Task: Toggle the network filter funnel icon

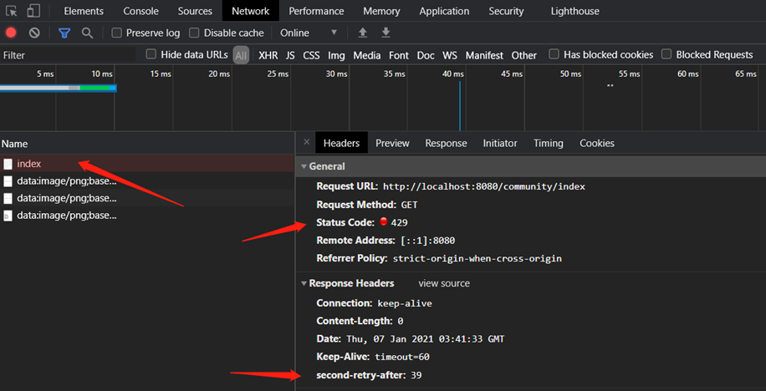Action: pos(64,33)
